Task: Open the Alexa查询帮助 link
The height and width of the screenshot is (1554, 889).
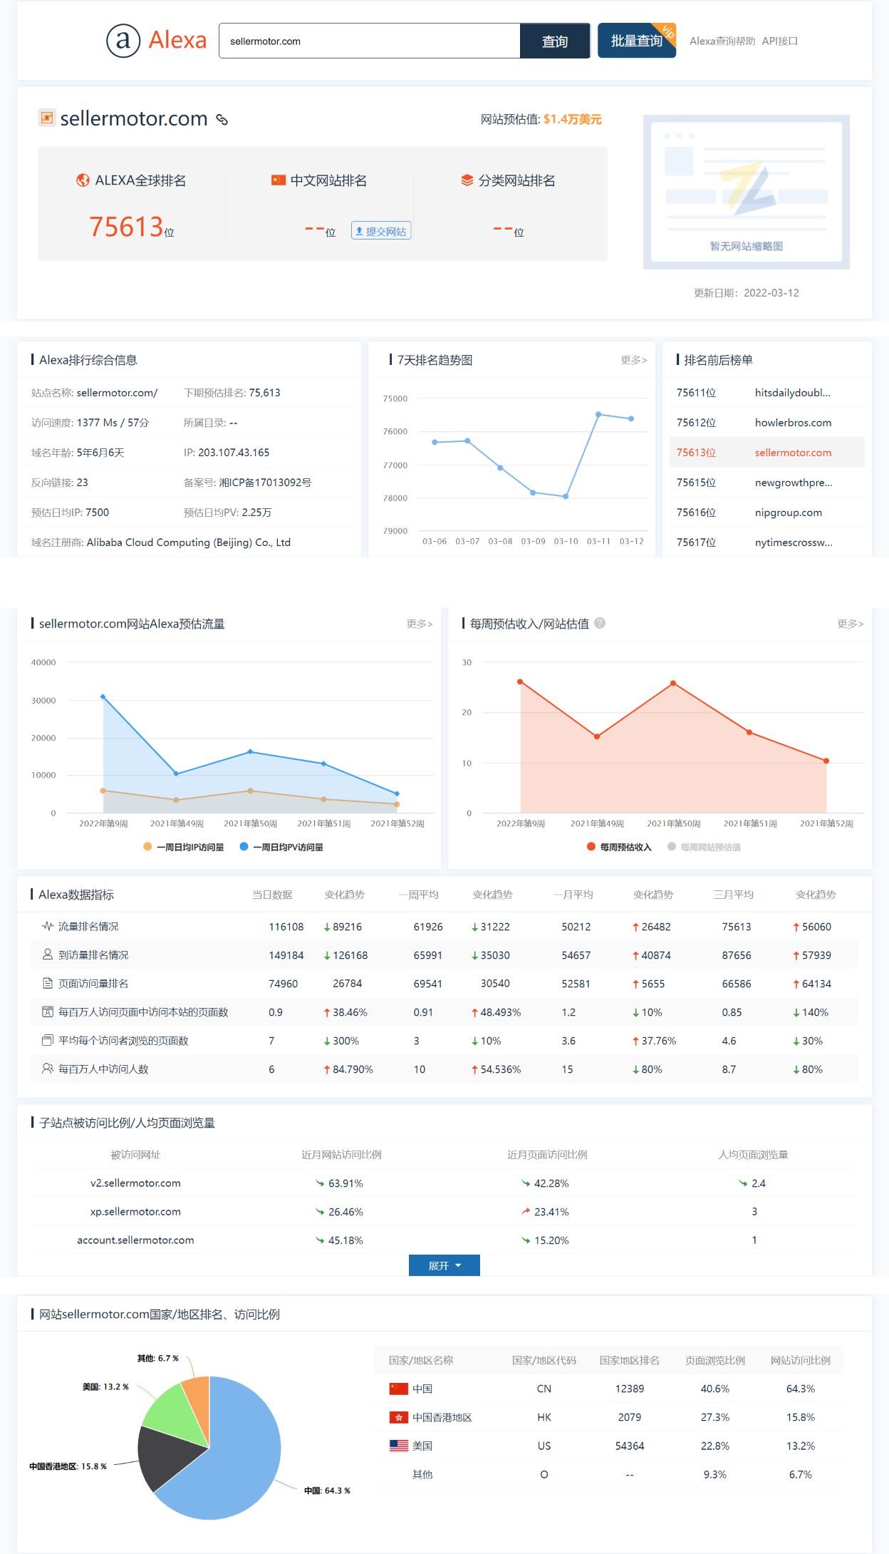Action: tap(722, 41)
